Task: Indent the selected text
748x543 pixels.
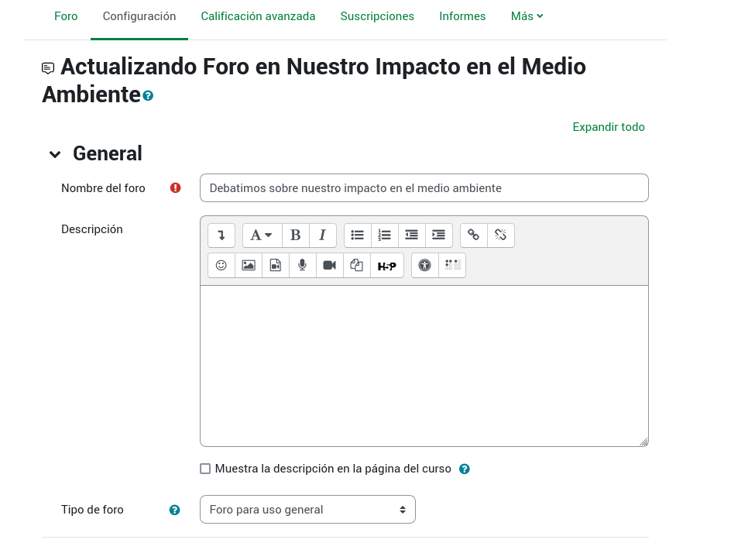Action: pos(439,235)
